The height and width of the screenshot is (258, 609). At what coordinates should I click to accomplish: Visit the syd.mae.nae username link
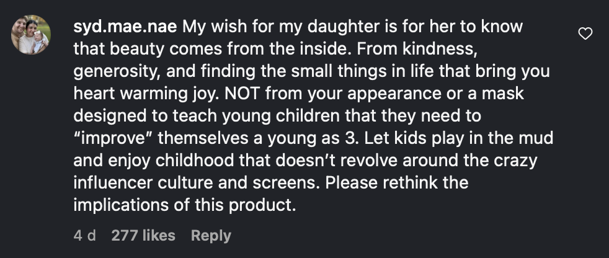point(125,28)
